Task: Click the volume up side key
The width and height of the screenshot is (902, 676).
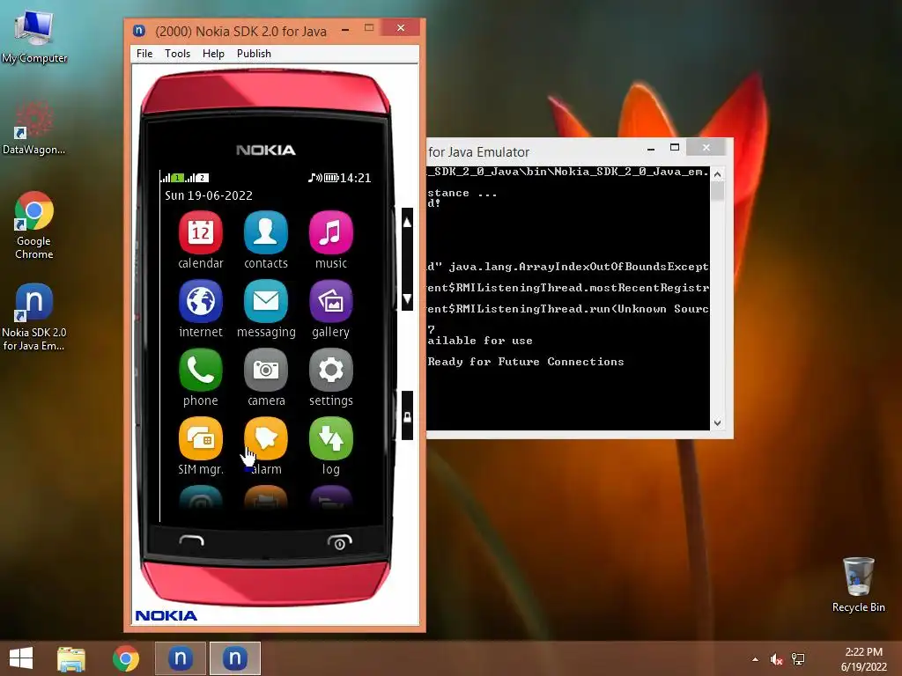Action: pyautogui.click(x=407, y=223)
